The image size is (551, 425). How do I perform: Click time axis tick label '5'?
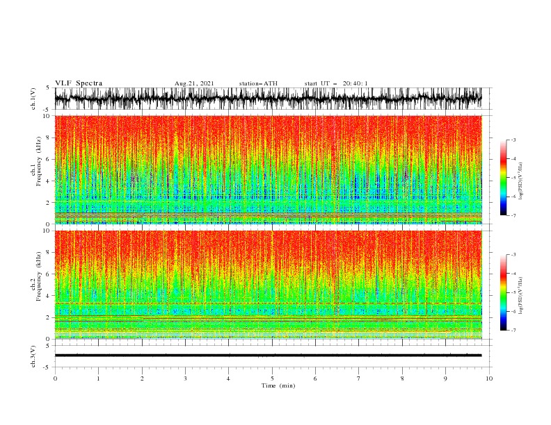tap(272, 378)
